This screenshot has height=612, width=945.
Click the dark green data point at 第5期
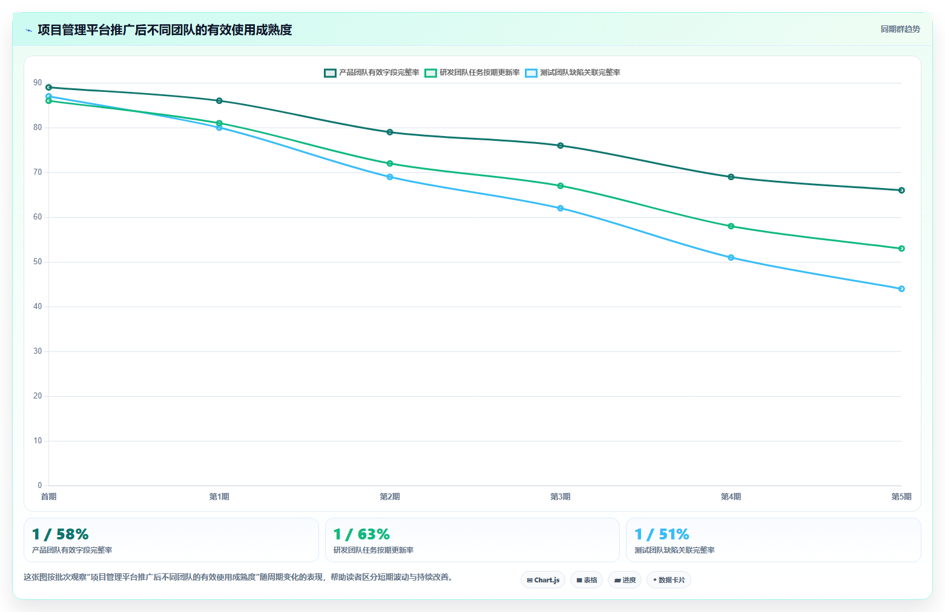coord(901,190)
